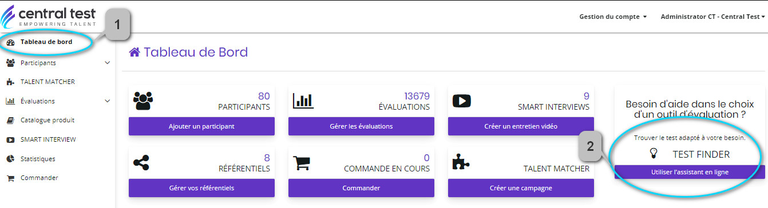Open the Gestion du compte dropdown
Viewport: 768px width, 208px height.
point(613,17)
